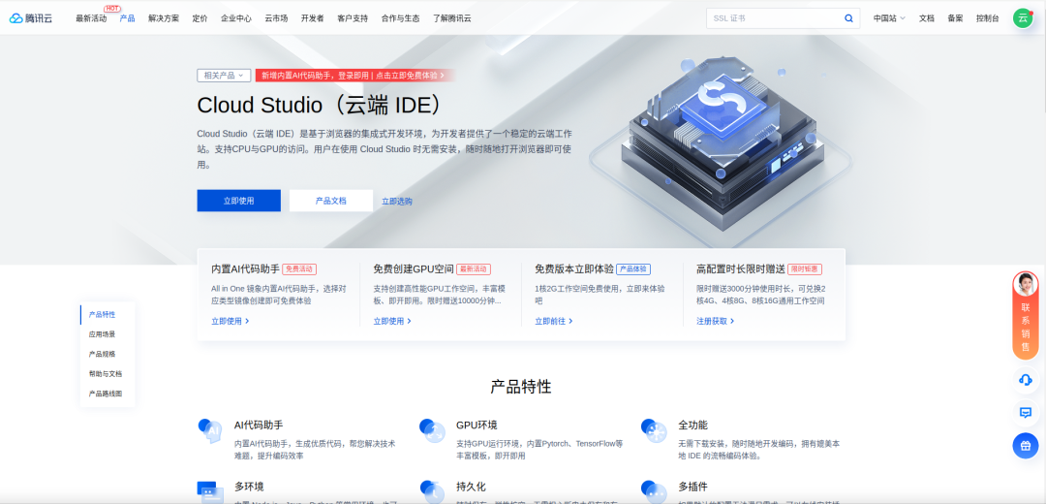Expand the 相关产品 dropdown
This screenshot has height=504, width=1046.
tap(224, 76)
